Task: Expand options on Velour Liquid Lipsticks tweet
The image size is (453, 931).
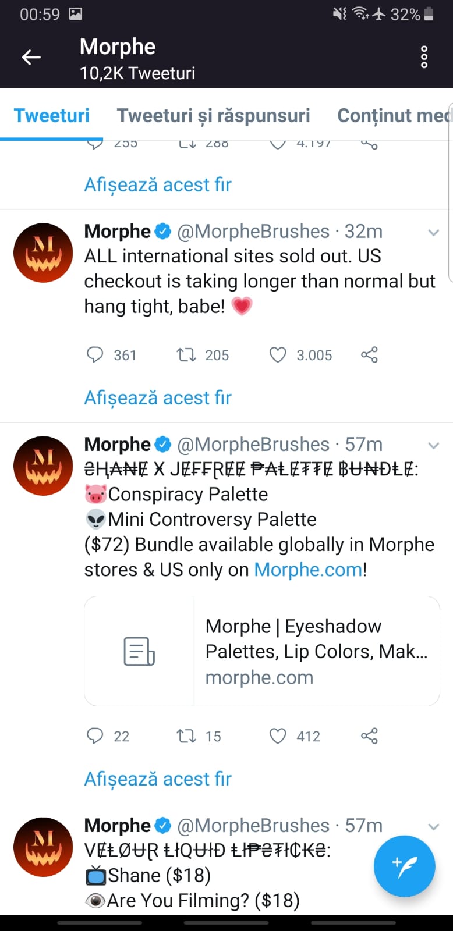Action: (433, 827)
